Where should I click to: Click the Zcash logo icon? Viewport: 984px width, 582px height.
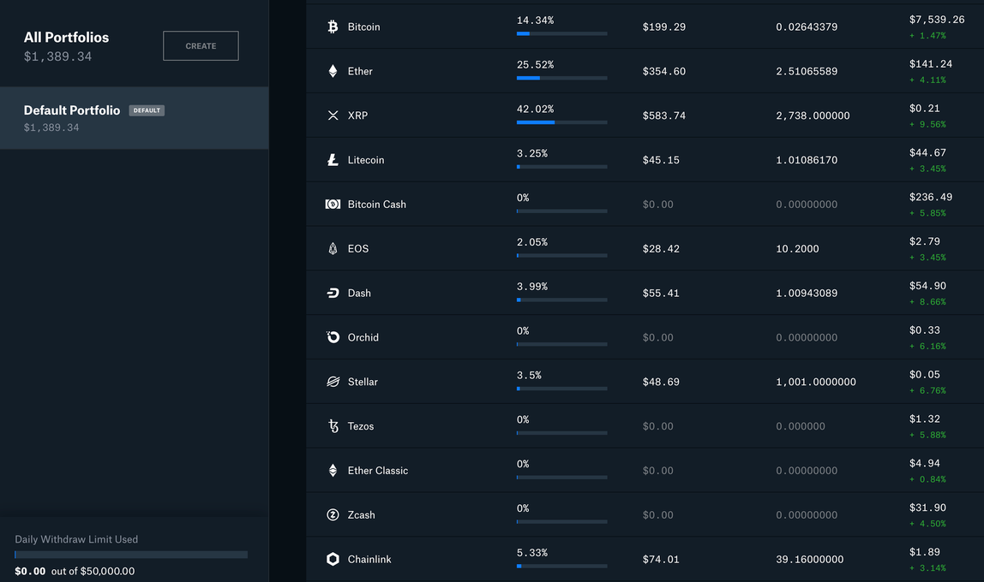tap(333, 515)
